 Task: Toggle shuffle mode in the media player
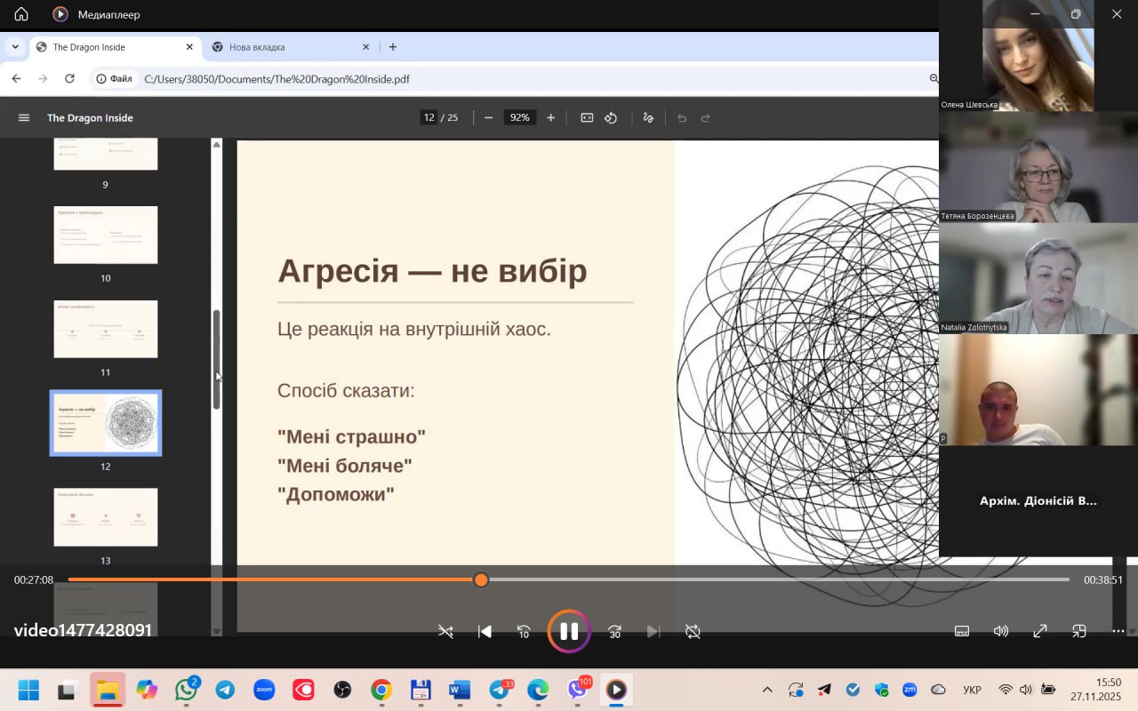point(445,631)
